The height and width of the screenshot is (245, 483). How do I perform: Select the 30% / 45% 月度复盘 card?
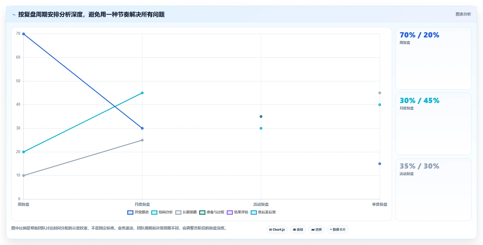tap(434, 124)
